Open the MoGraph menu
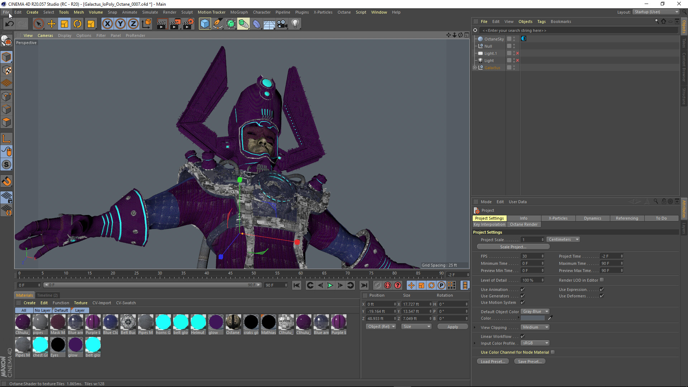 click(239, 12)
